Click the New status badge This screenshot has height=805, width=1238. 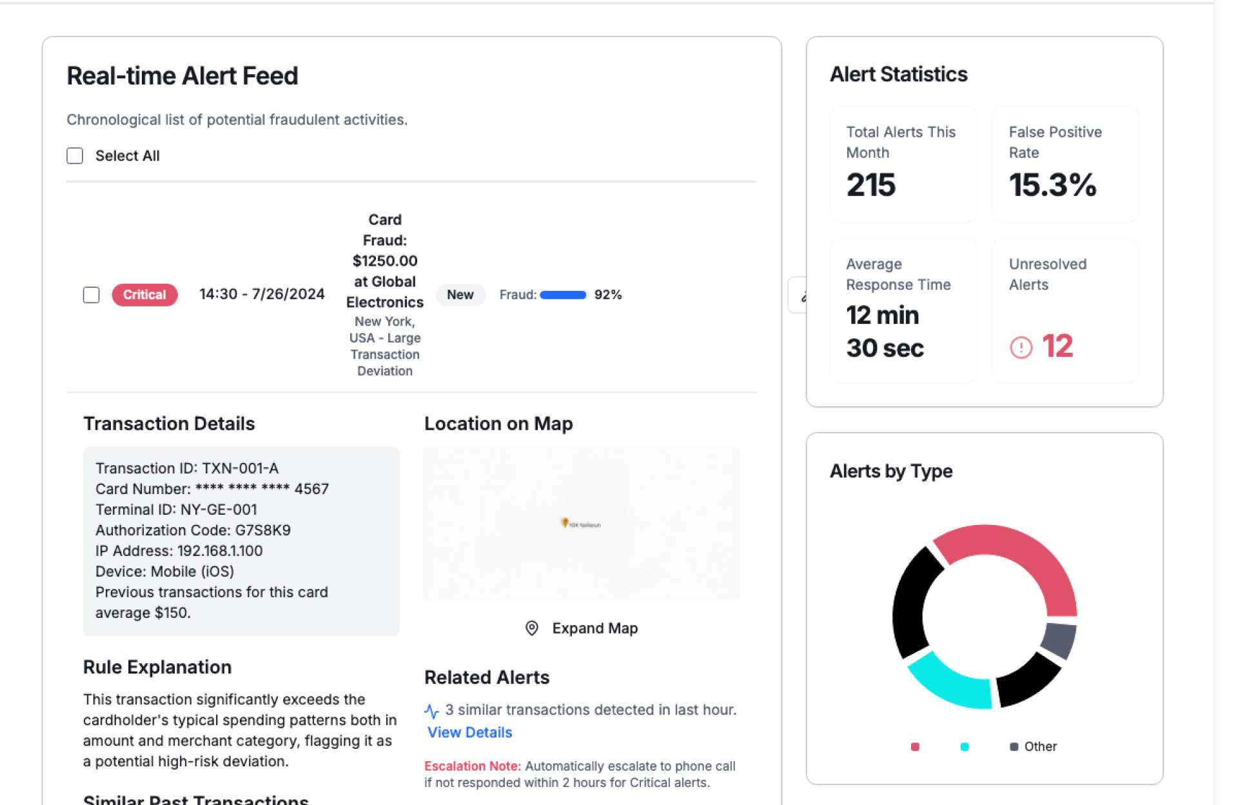[x=460, y=295]
